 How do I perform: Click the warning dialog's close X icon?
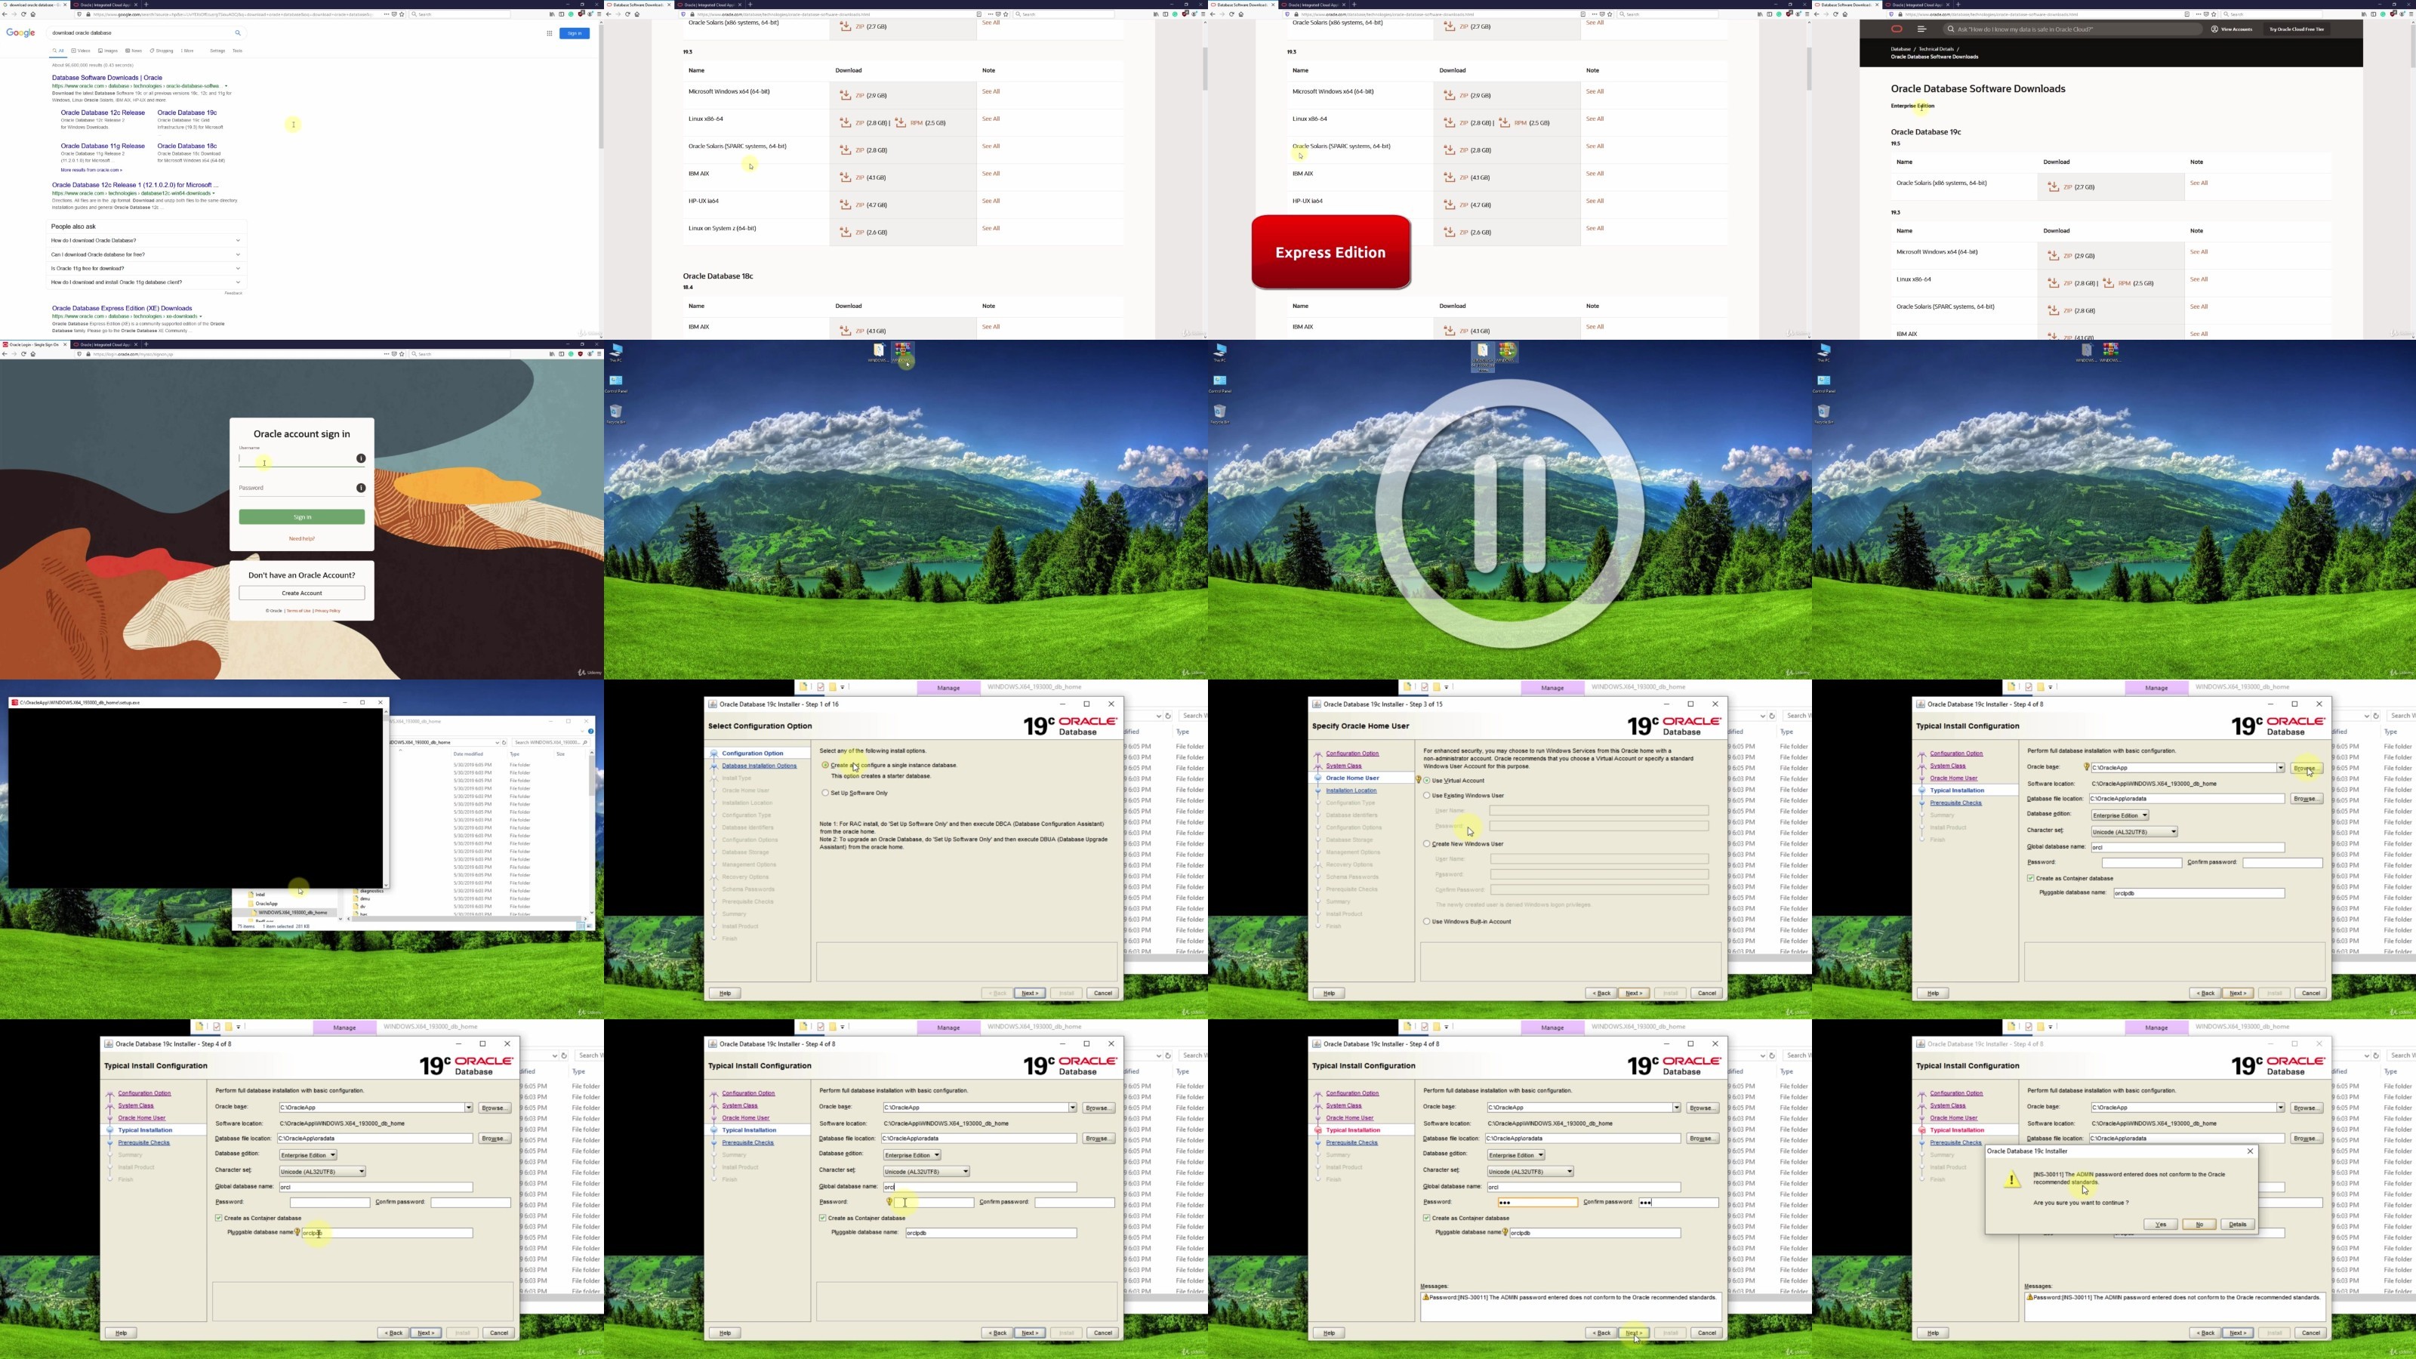2249,1151
